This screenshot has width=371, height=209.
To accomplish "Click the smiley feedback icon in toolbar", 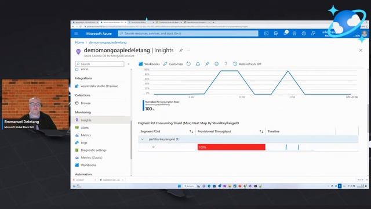I will (216, 64).
